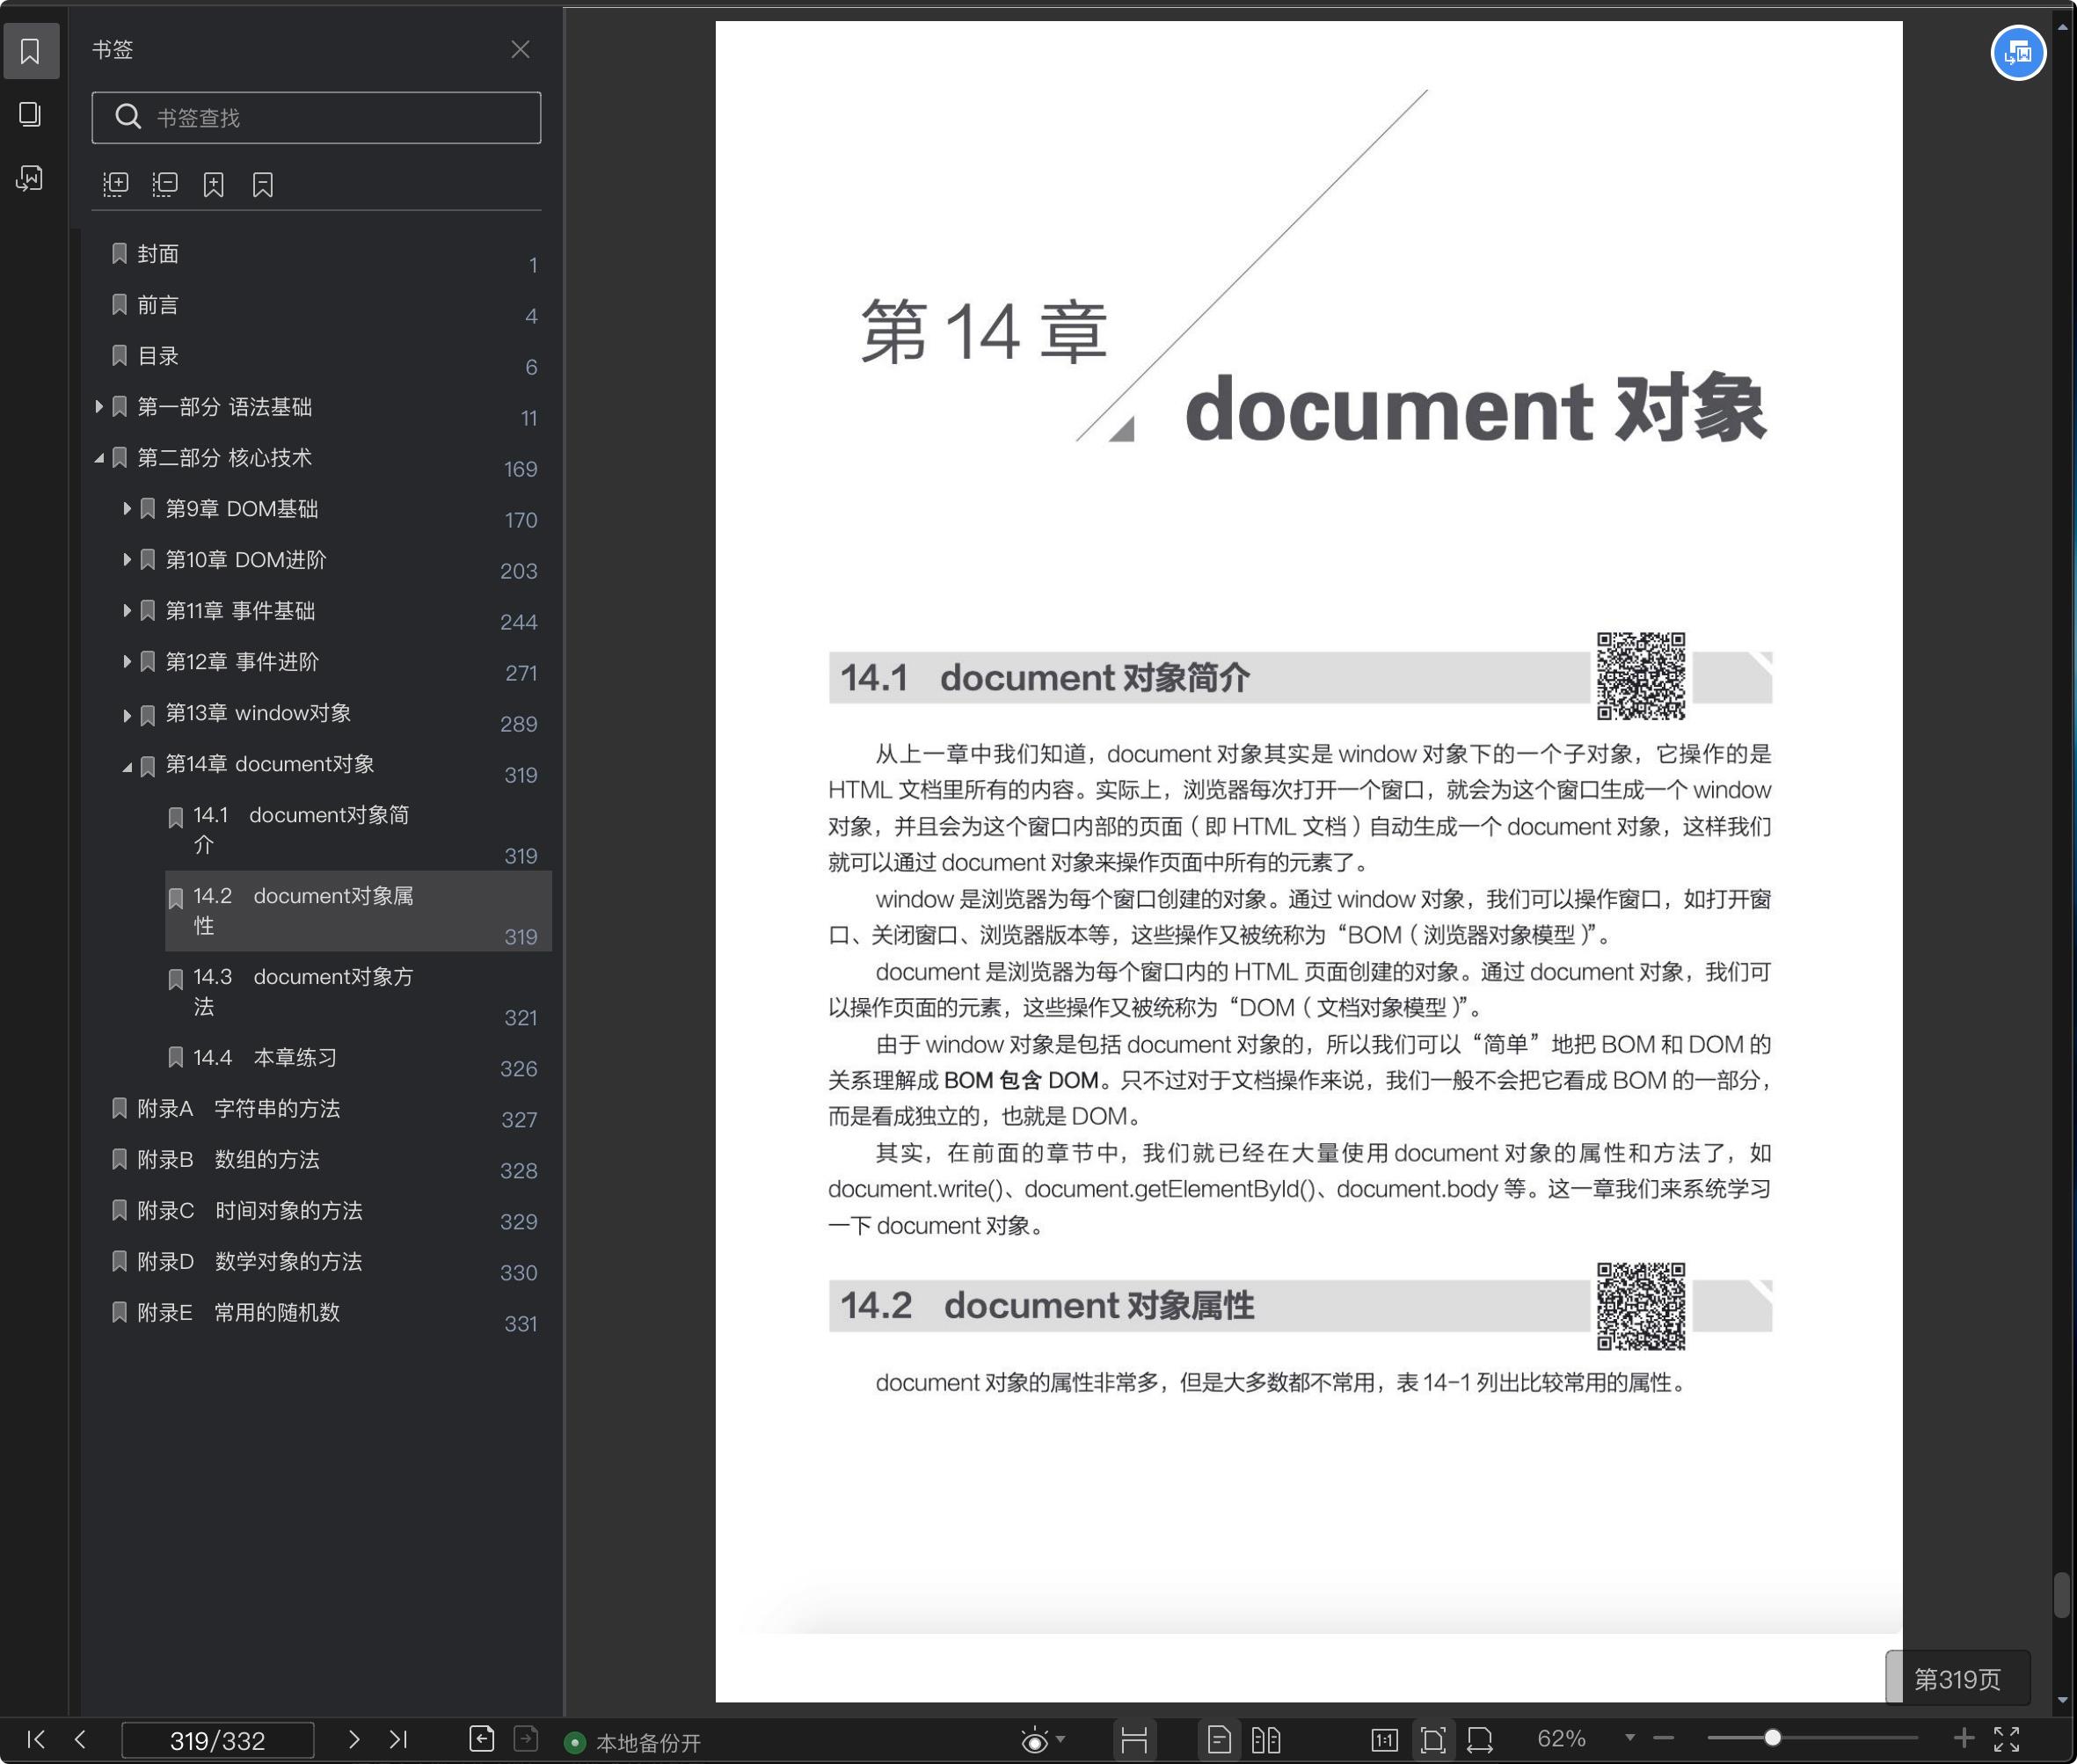The image size is (2077, 1764).
Task: Click heading 14.2 document 对象属性
Action: click(x=1047, y=1306)
